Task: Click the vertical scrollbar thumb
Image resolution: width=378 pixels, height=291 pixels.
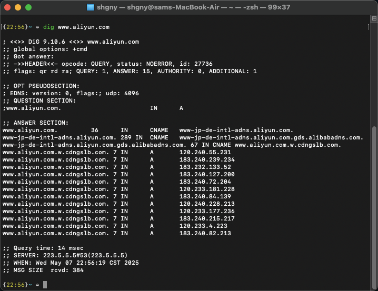Action: tap(374, 207)
